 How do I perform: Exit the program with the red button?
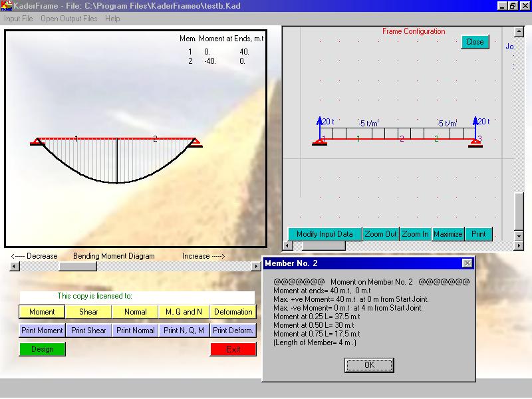pyautogui.click(x=233, y=349)
